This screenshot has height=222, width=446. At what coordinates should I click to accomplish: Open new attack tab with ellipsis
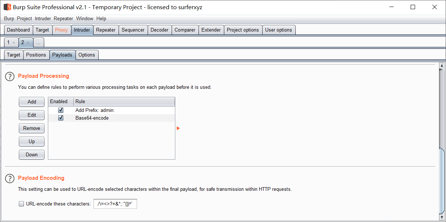tap(38, 43)
